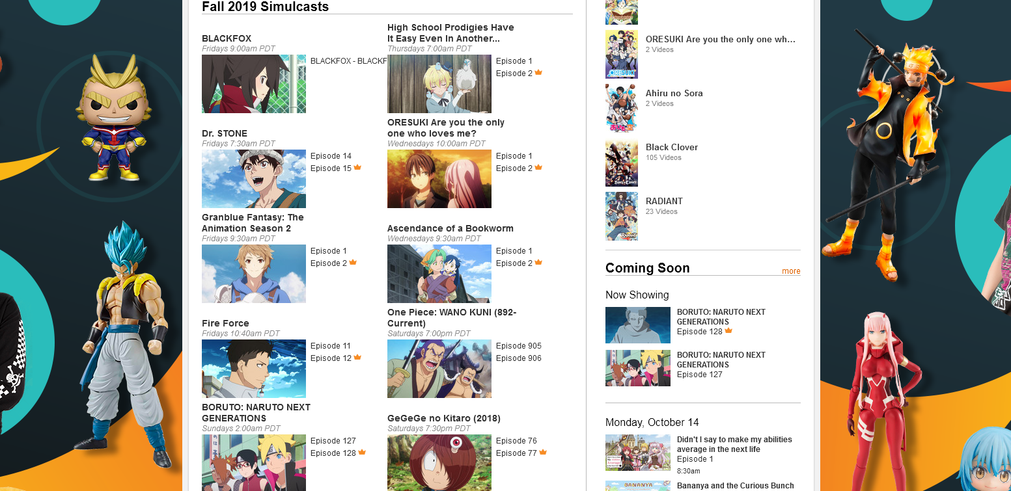This screenshot has width=1011, height=491.
Task: Select Black Clover in the sidebar list
Action: [x=671, y=147]
